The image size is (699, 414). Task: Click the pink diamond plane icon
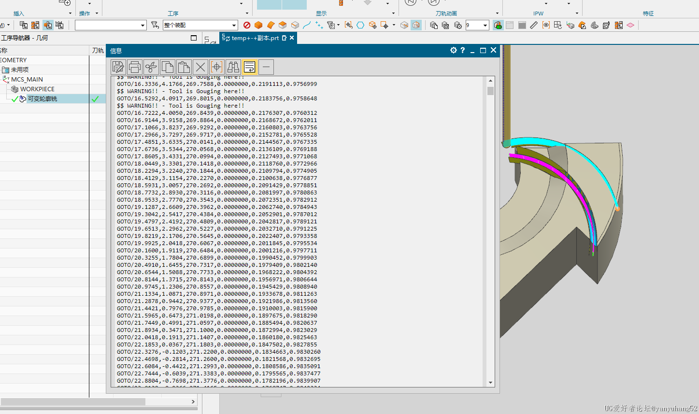(x=630, y=25)
